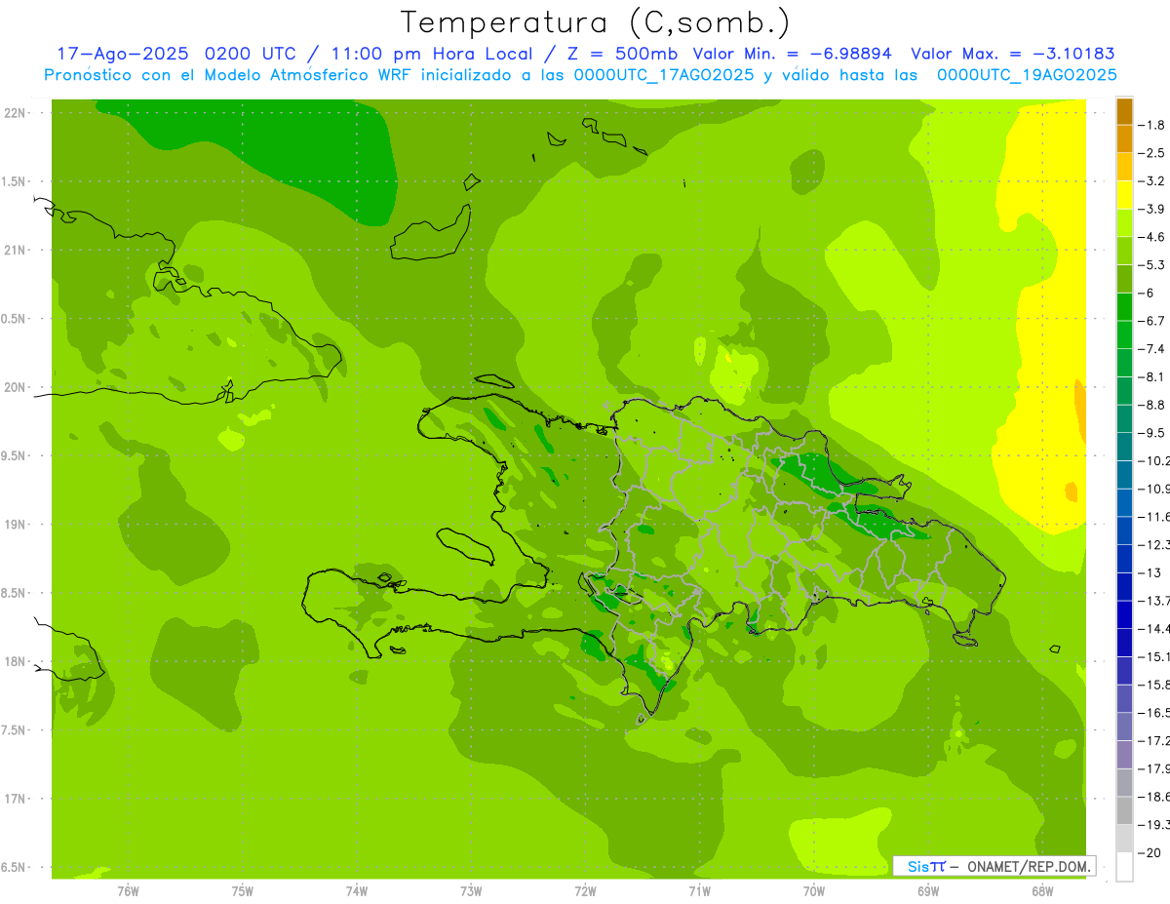Click the "69W" longitude label
The width and height of the screenshot is (1170, 904).
928,890
